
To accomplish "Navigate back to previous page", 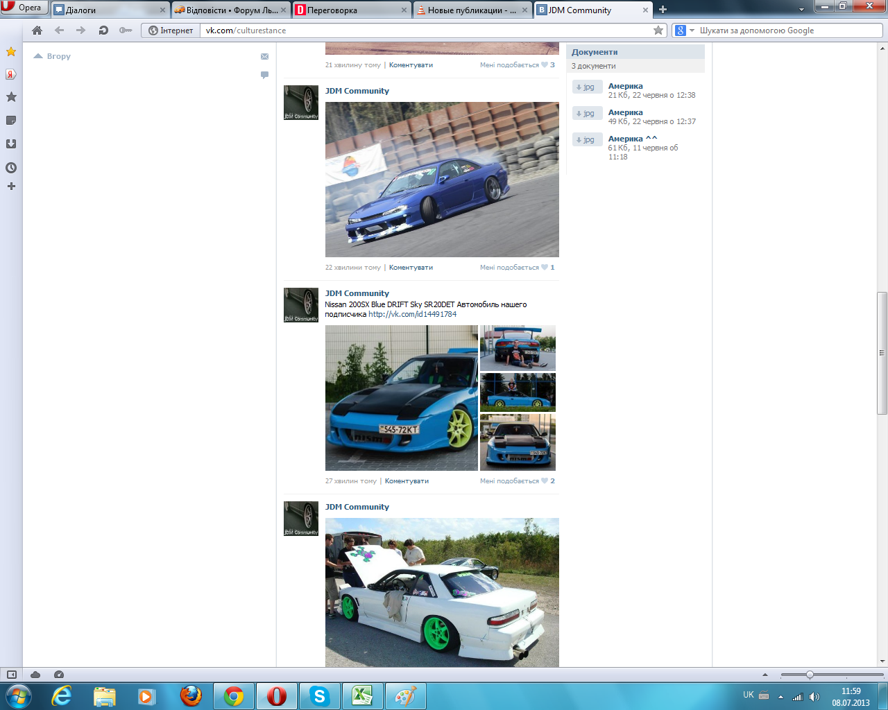I will 59,31.
